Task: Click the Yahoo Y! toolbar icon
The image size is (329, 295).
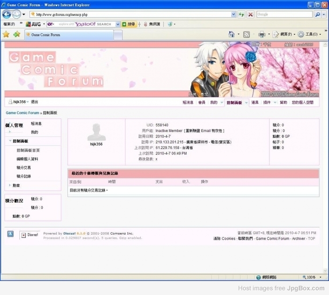Action: [50, 24]
